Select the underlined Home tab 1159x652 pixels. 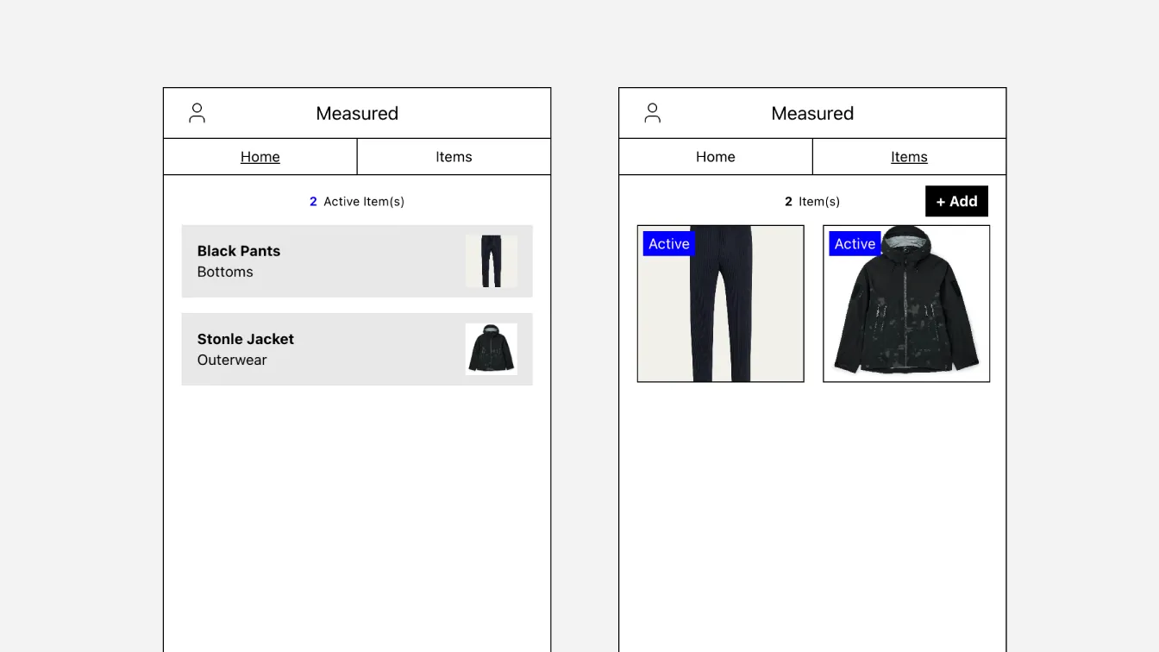pyautogui.click(x=260, y=157)
